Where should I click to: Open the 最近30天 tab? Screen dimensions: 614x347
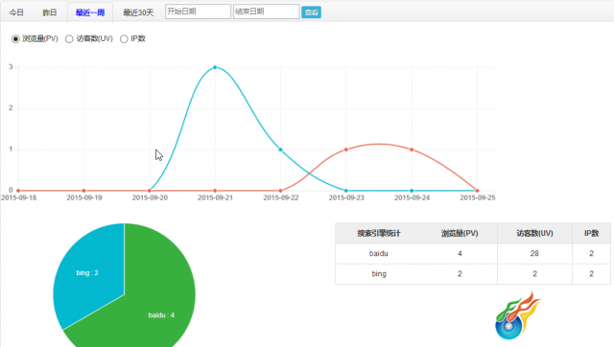(x=138, y=12)
